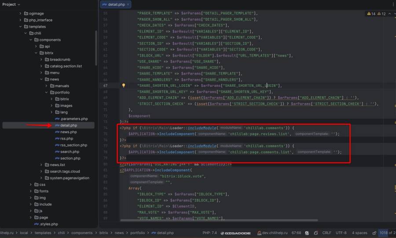Click the yellow warnings indicator showing 14
This screenshot has width=396, height=238.
[370, 14]
